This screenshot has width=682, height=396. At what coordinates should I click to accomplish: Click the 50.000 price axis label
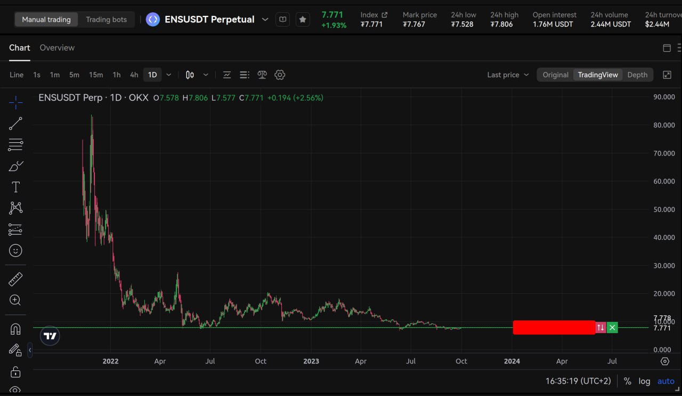[664, 209]
